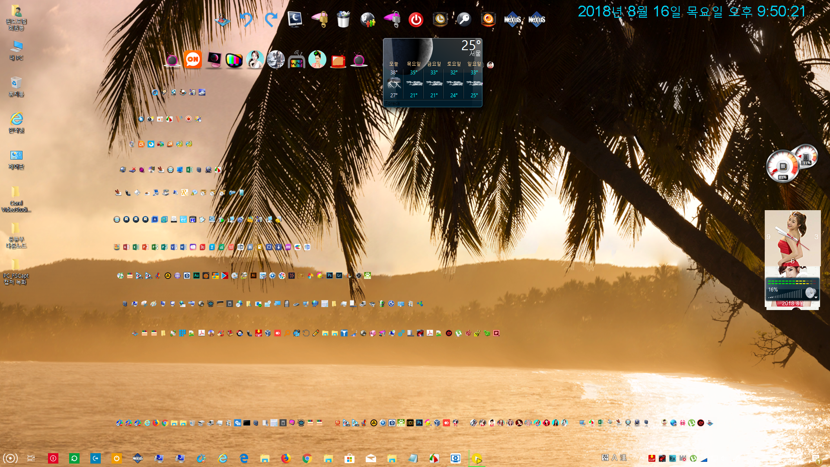Open the 제어판 control panel icon
830x467 pixels.
tap(16, 159)
